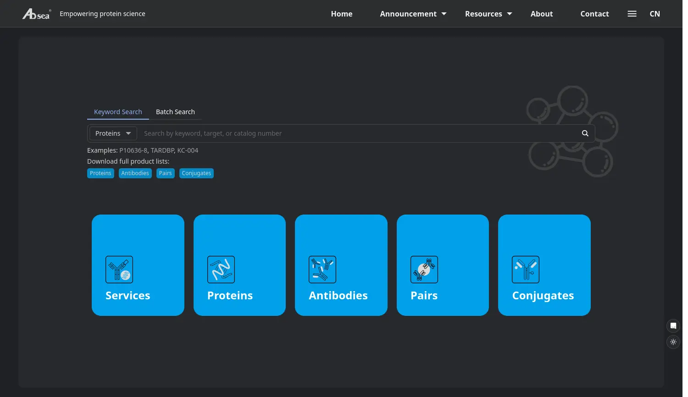Screen dimensions: 688x397
Task: Expand the Resources dropdown menu
Action: (488, 14)
